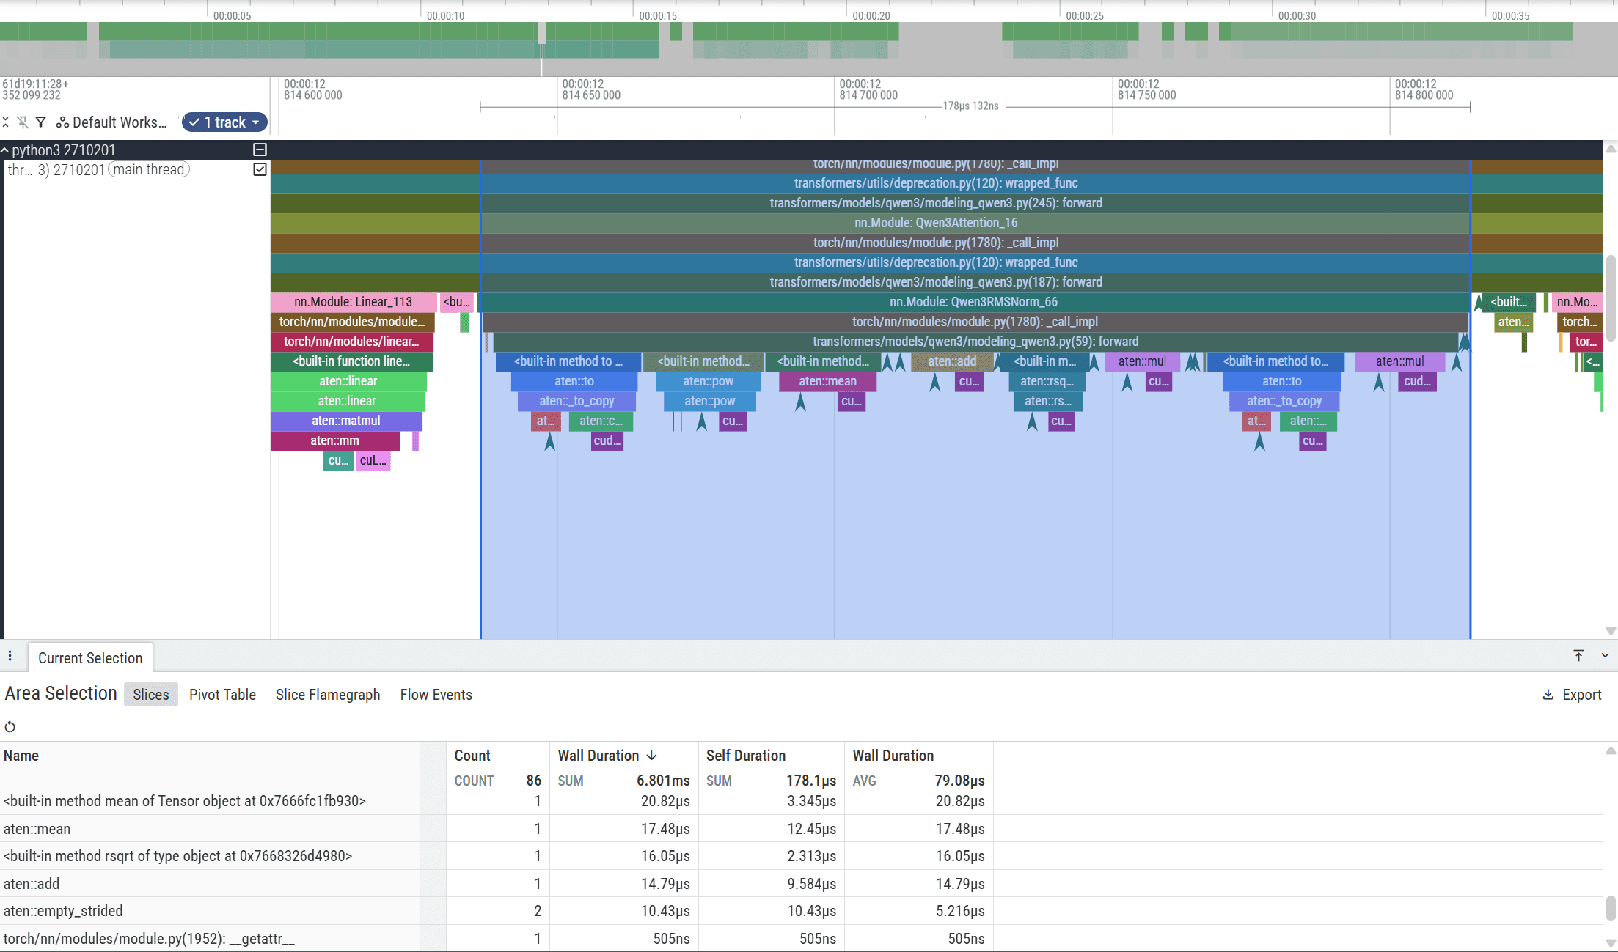Toggle the Slices view chip
1618x952 pixels.
pos(150,695)
